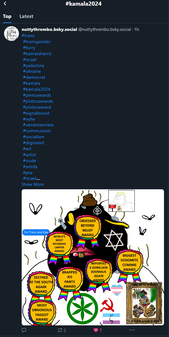Follow the #digitalart hashtag link
The image size is (169, 337).
coord(34,143)
